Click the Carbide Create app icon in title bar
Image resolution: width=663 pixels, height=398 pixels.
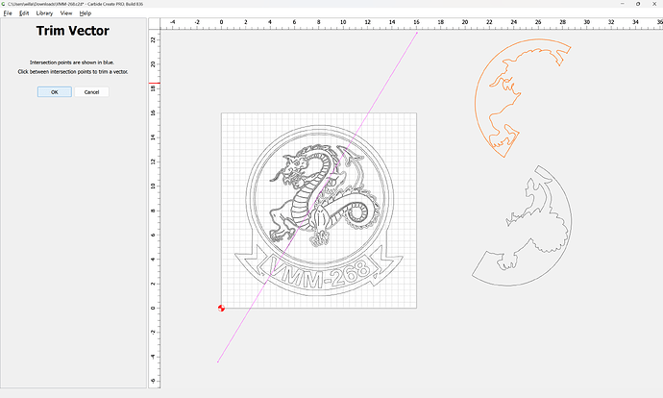click(5, 4)
